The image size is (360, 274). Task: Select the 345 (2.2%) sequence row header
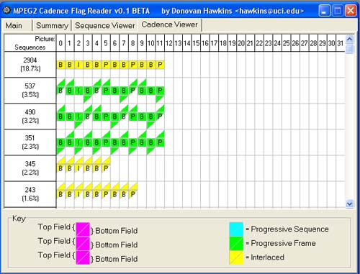(x=30, y=168)
